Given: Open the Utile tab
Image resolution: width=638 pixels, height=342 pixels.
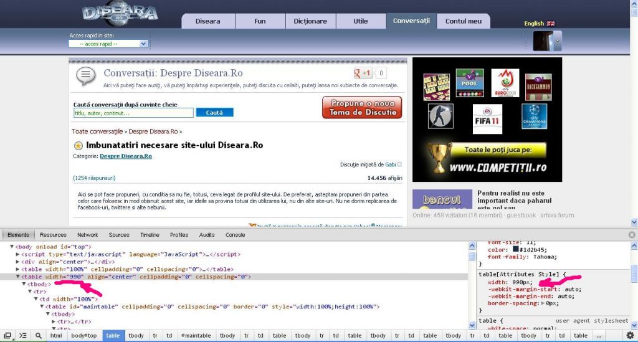Looking at the screenshot, I should 361,21.
